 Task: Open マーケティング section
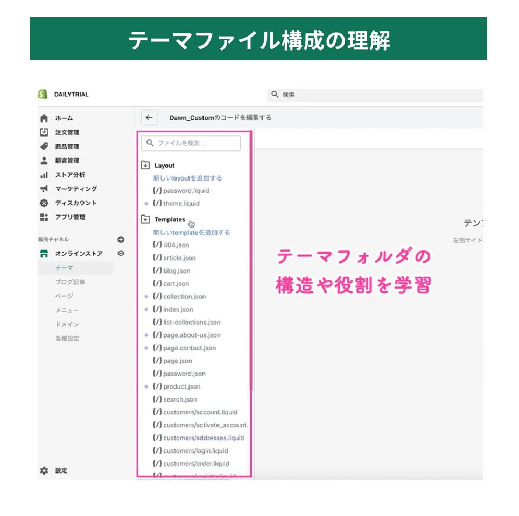click(75, 189)
